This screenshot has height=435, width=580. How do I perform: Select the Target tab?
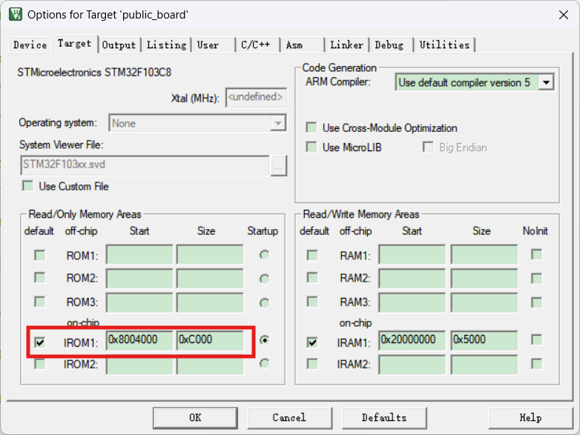pyautogui.click(x=74, y=44)
